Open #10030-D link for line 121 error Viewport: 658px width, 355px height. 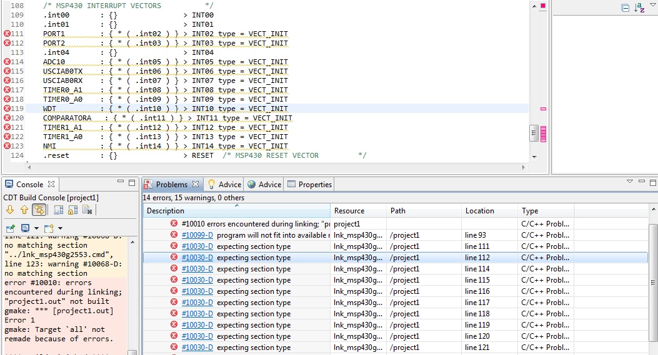coord(197,348)
